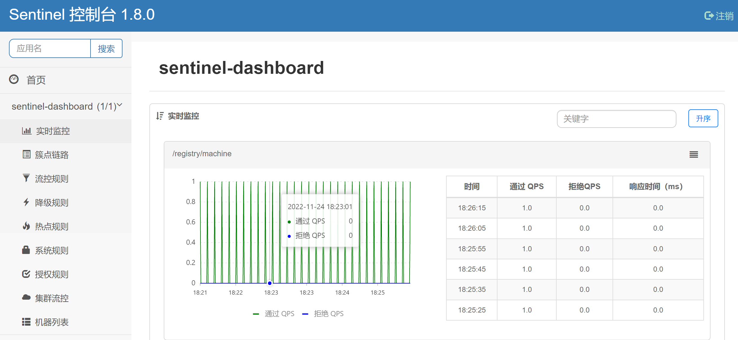The width and height of the screenshot is (738, 340).
Task: Click the 响应时间 (ms) column header
Action: coord(658,186)
